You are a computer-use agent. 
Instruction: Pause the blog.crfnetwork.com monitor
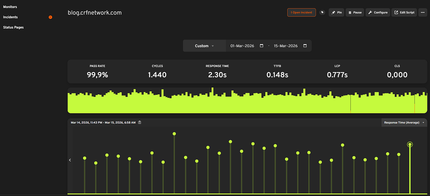pos(355,12)
